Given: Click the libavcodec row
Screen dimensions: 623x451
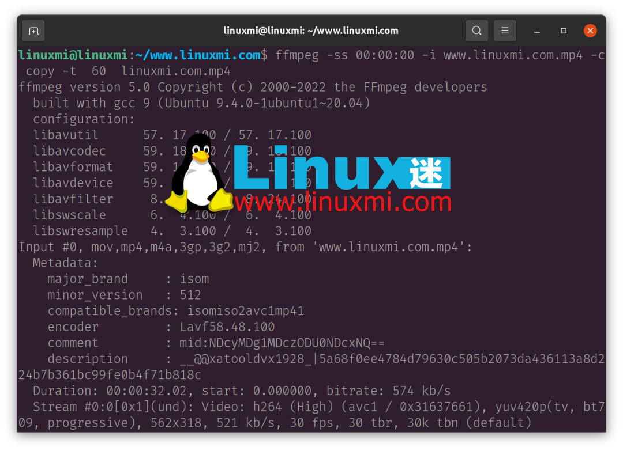Looking at the screenshot, I should point(172,151).
